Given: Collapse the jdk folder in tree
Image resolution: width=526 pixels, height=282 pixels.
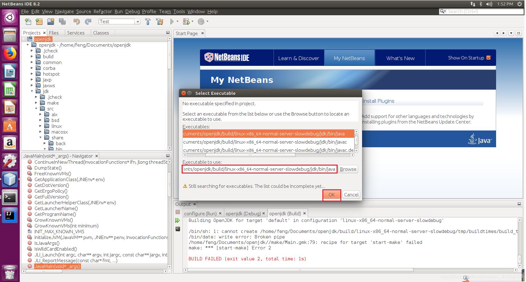Looking at the screenshot, I should pyautogui.click(x=32, y=91).
